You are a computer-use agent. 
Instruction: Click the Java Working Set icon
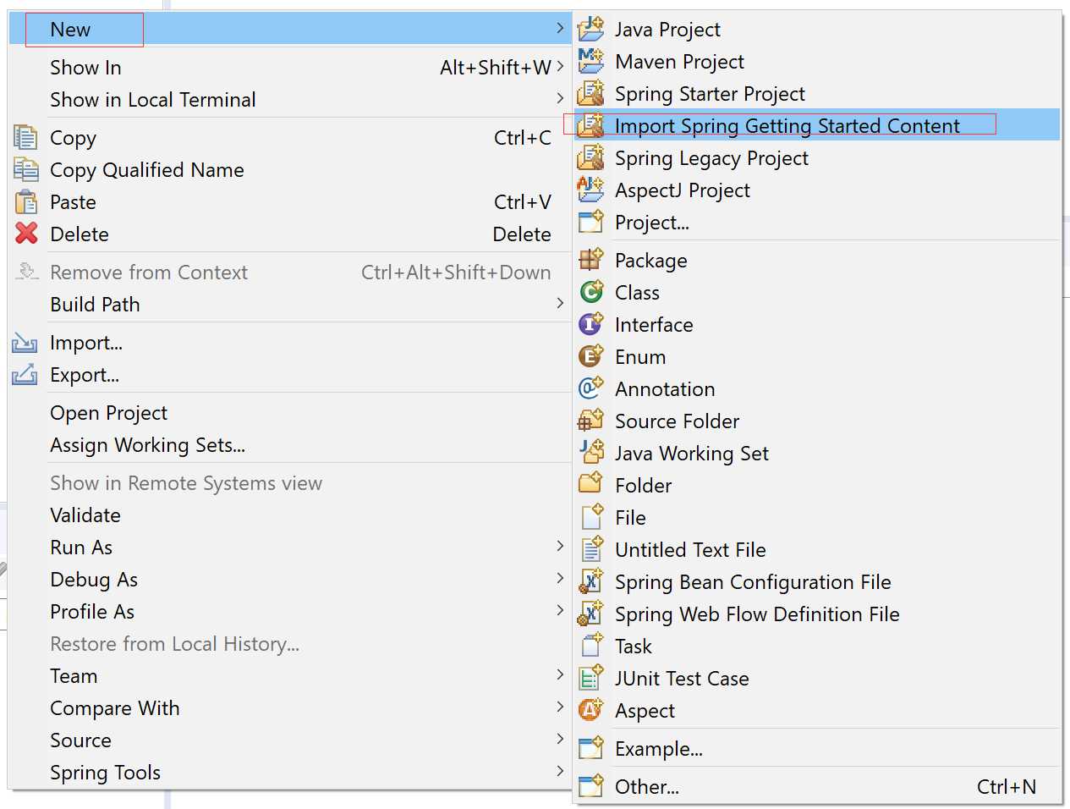coord(590,453)
